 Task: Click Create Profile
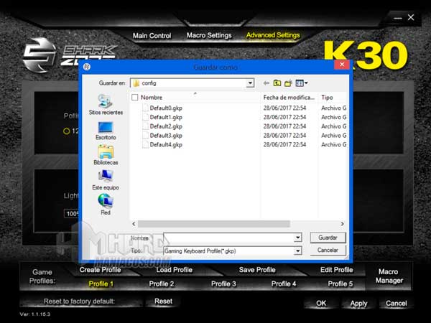point(100,270)
